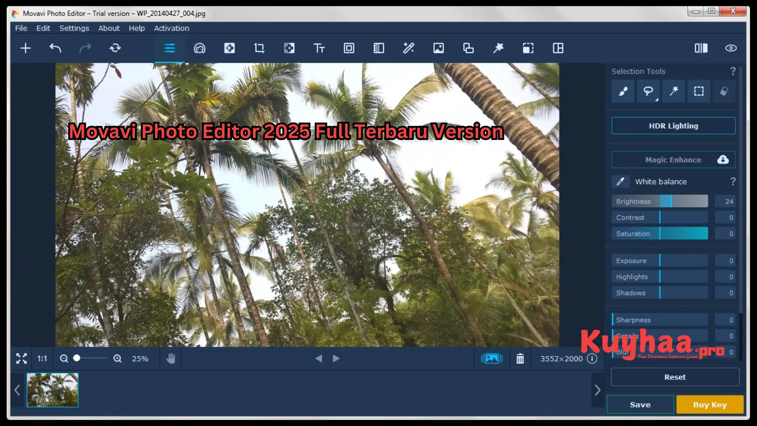Screen dimensions: 757x426
Task: Click the magic wand selection tool
Action: [673, 91]
